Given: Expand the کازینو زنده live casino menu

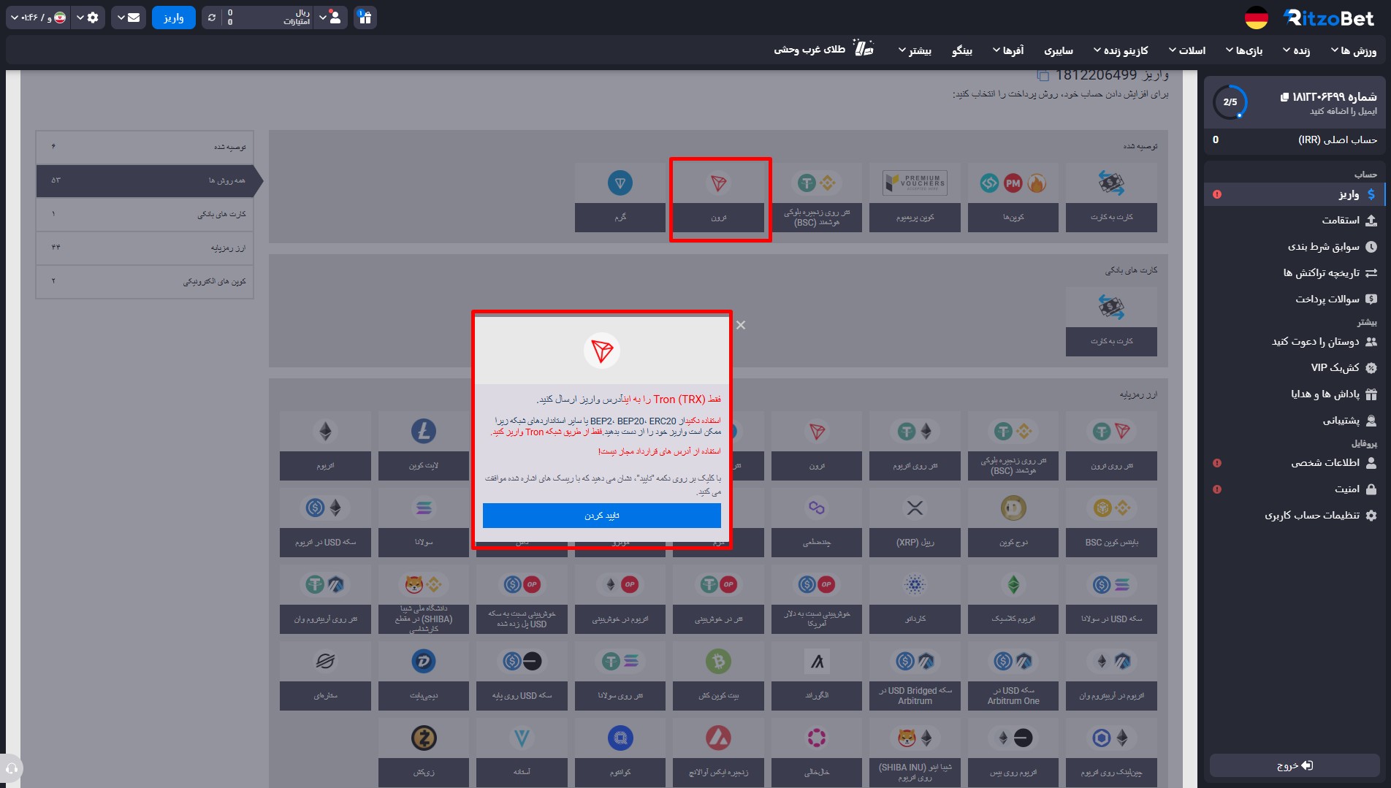Looking at the screenshot, I should tap(1121, 50).
